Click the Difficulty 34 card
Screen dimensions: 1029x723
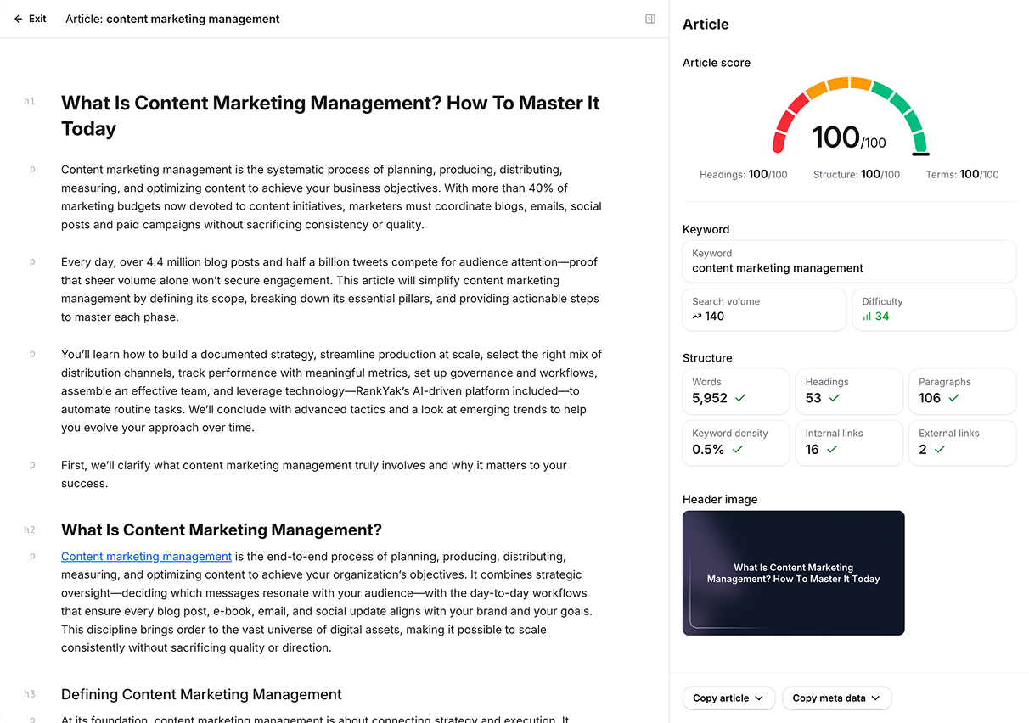(933, 310)
